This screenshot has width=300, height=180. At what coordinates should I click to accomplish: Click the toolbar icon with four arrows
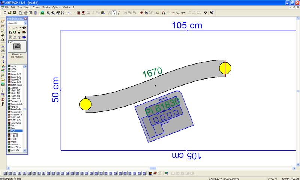point(205,13)
